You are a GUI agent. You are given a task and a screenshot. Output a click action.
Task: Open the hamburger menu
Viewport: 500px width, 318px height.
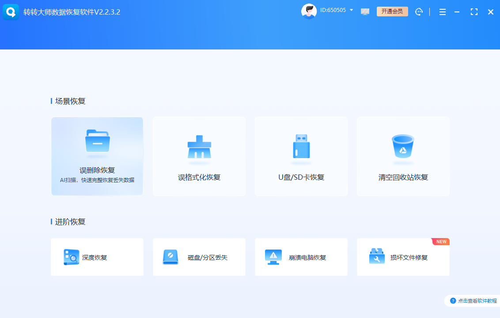[442, 12]
